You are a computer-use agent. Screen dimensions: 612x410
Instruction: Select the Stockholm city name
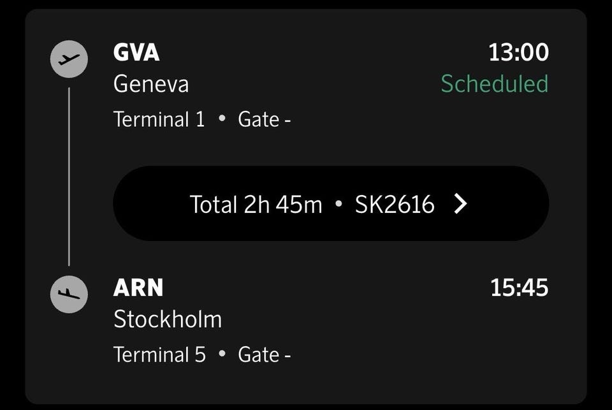168,319
